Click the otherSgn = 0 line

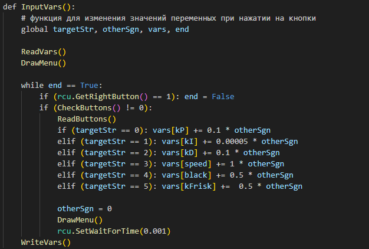pyautogui.click(x=84, y=208)
